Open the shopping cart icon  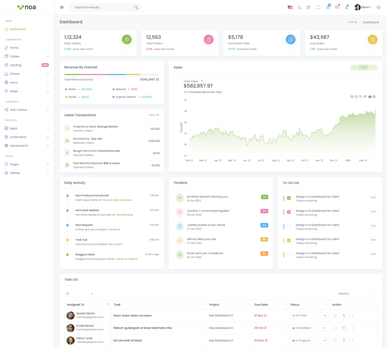[328, 8]
